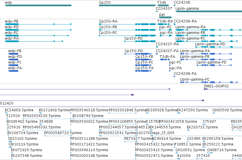
Task: Open the GH03509.5prime EST label
Action: tap(227, 110)
